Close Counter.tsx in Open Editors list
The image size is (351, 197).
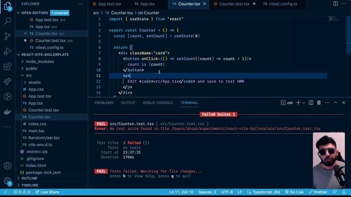click(x=25, y=33)
